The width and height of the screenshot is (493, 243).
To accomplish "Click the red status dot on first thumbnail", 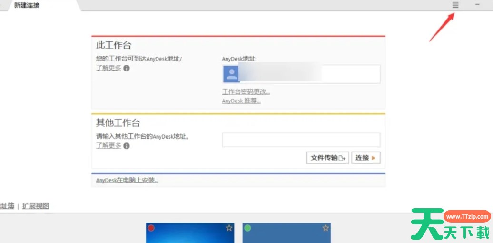I will (x=151, y=228).
